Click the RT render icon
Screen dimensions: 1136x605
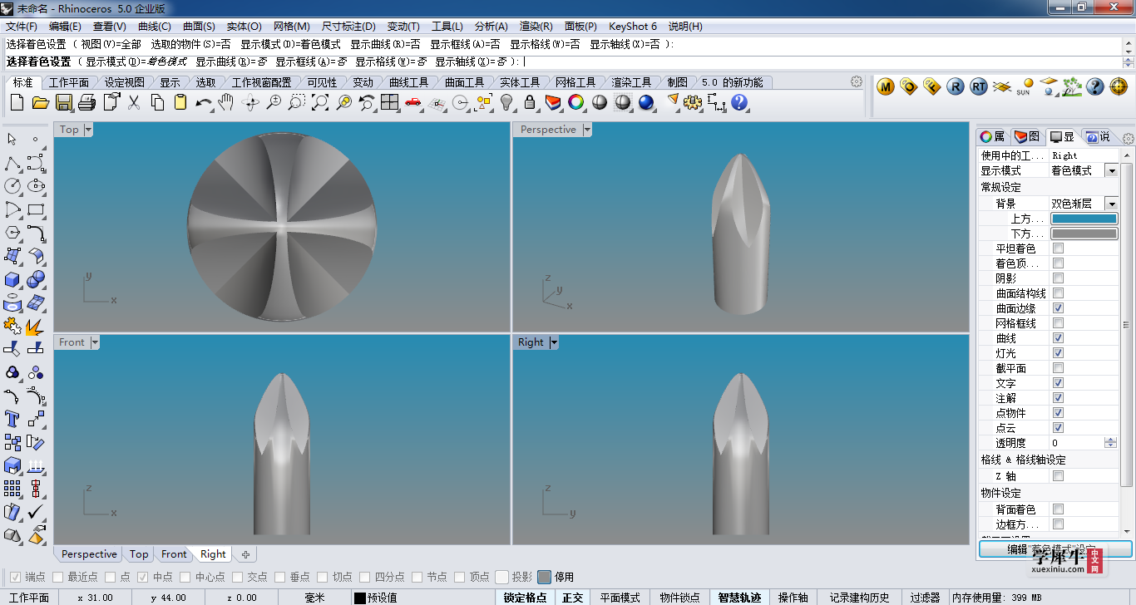pyautogui.click(x=979, y=86)
